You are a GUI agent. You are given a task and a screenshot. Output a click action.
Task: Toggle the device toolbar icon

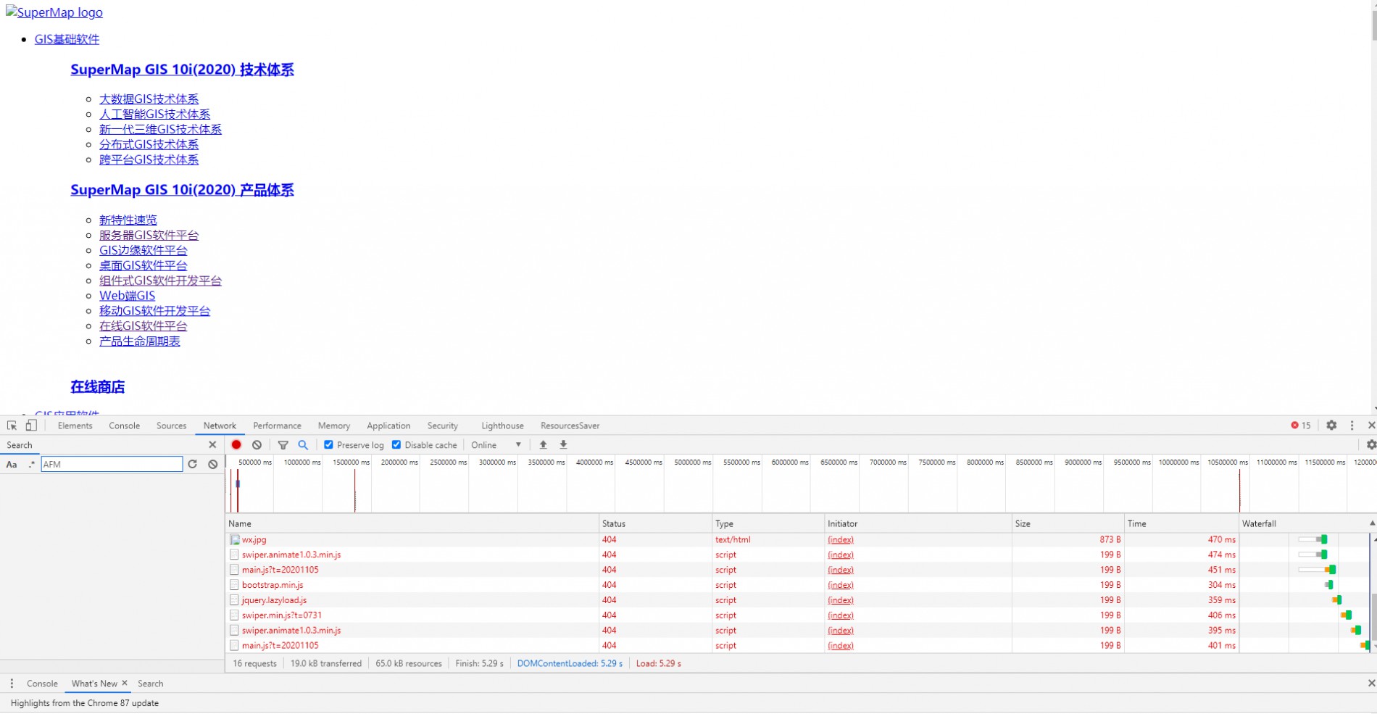[31, 426]
